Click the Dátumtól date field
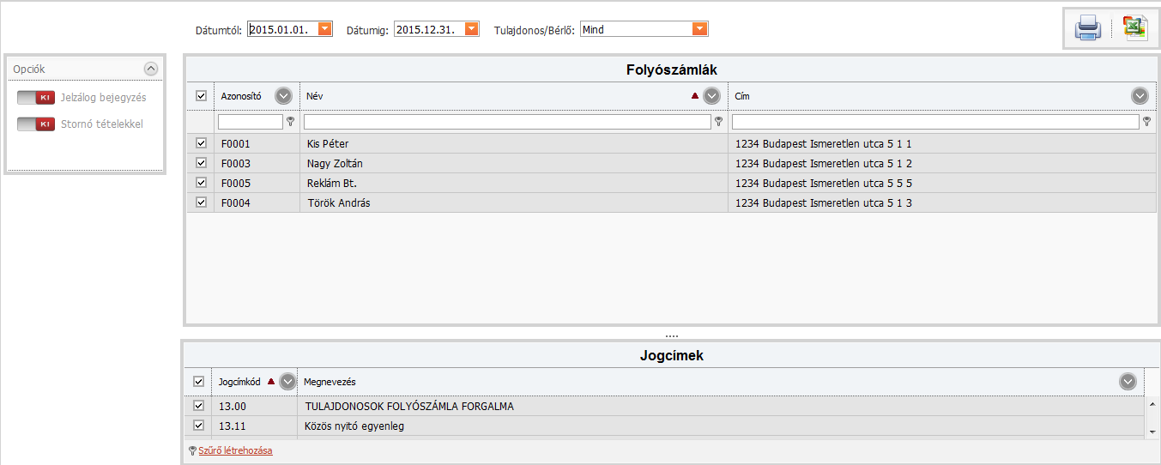1161x465 pixels. [x=282, y=29]
